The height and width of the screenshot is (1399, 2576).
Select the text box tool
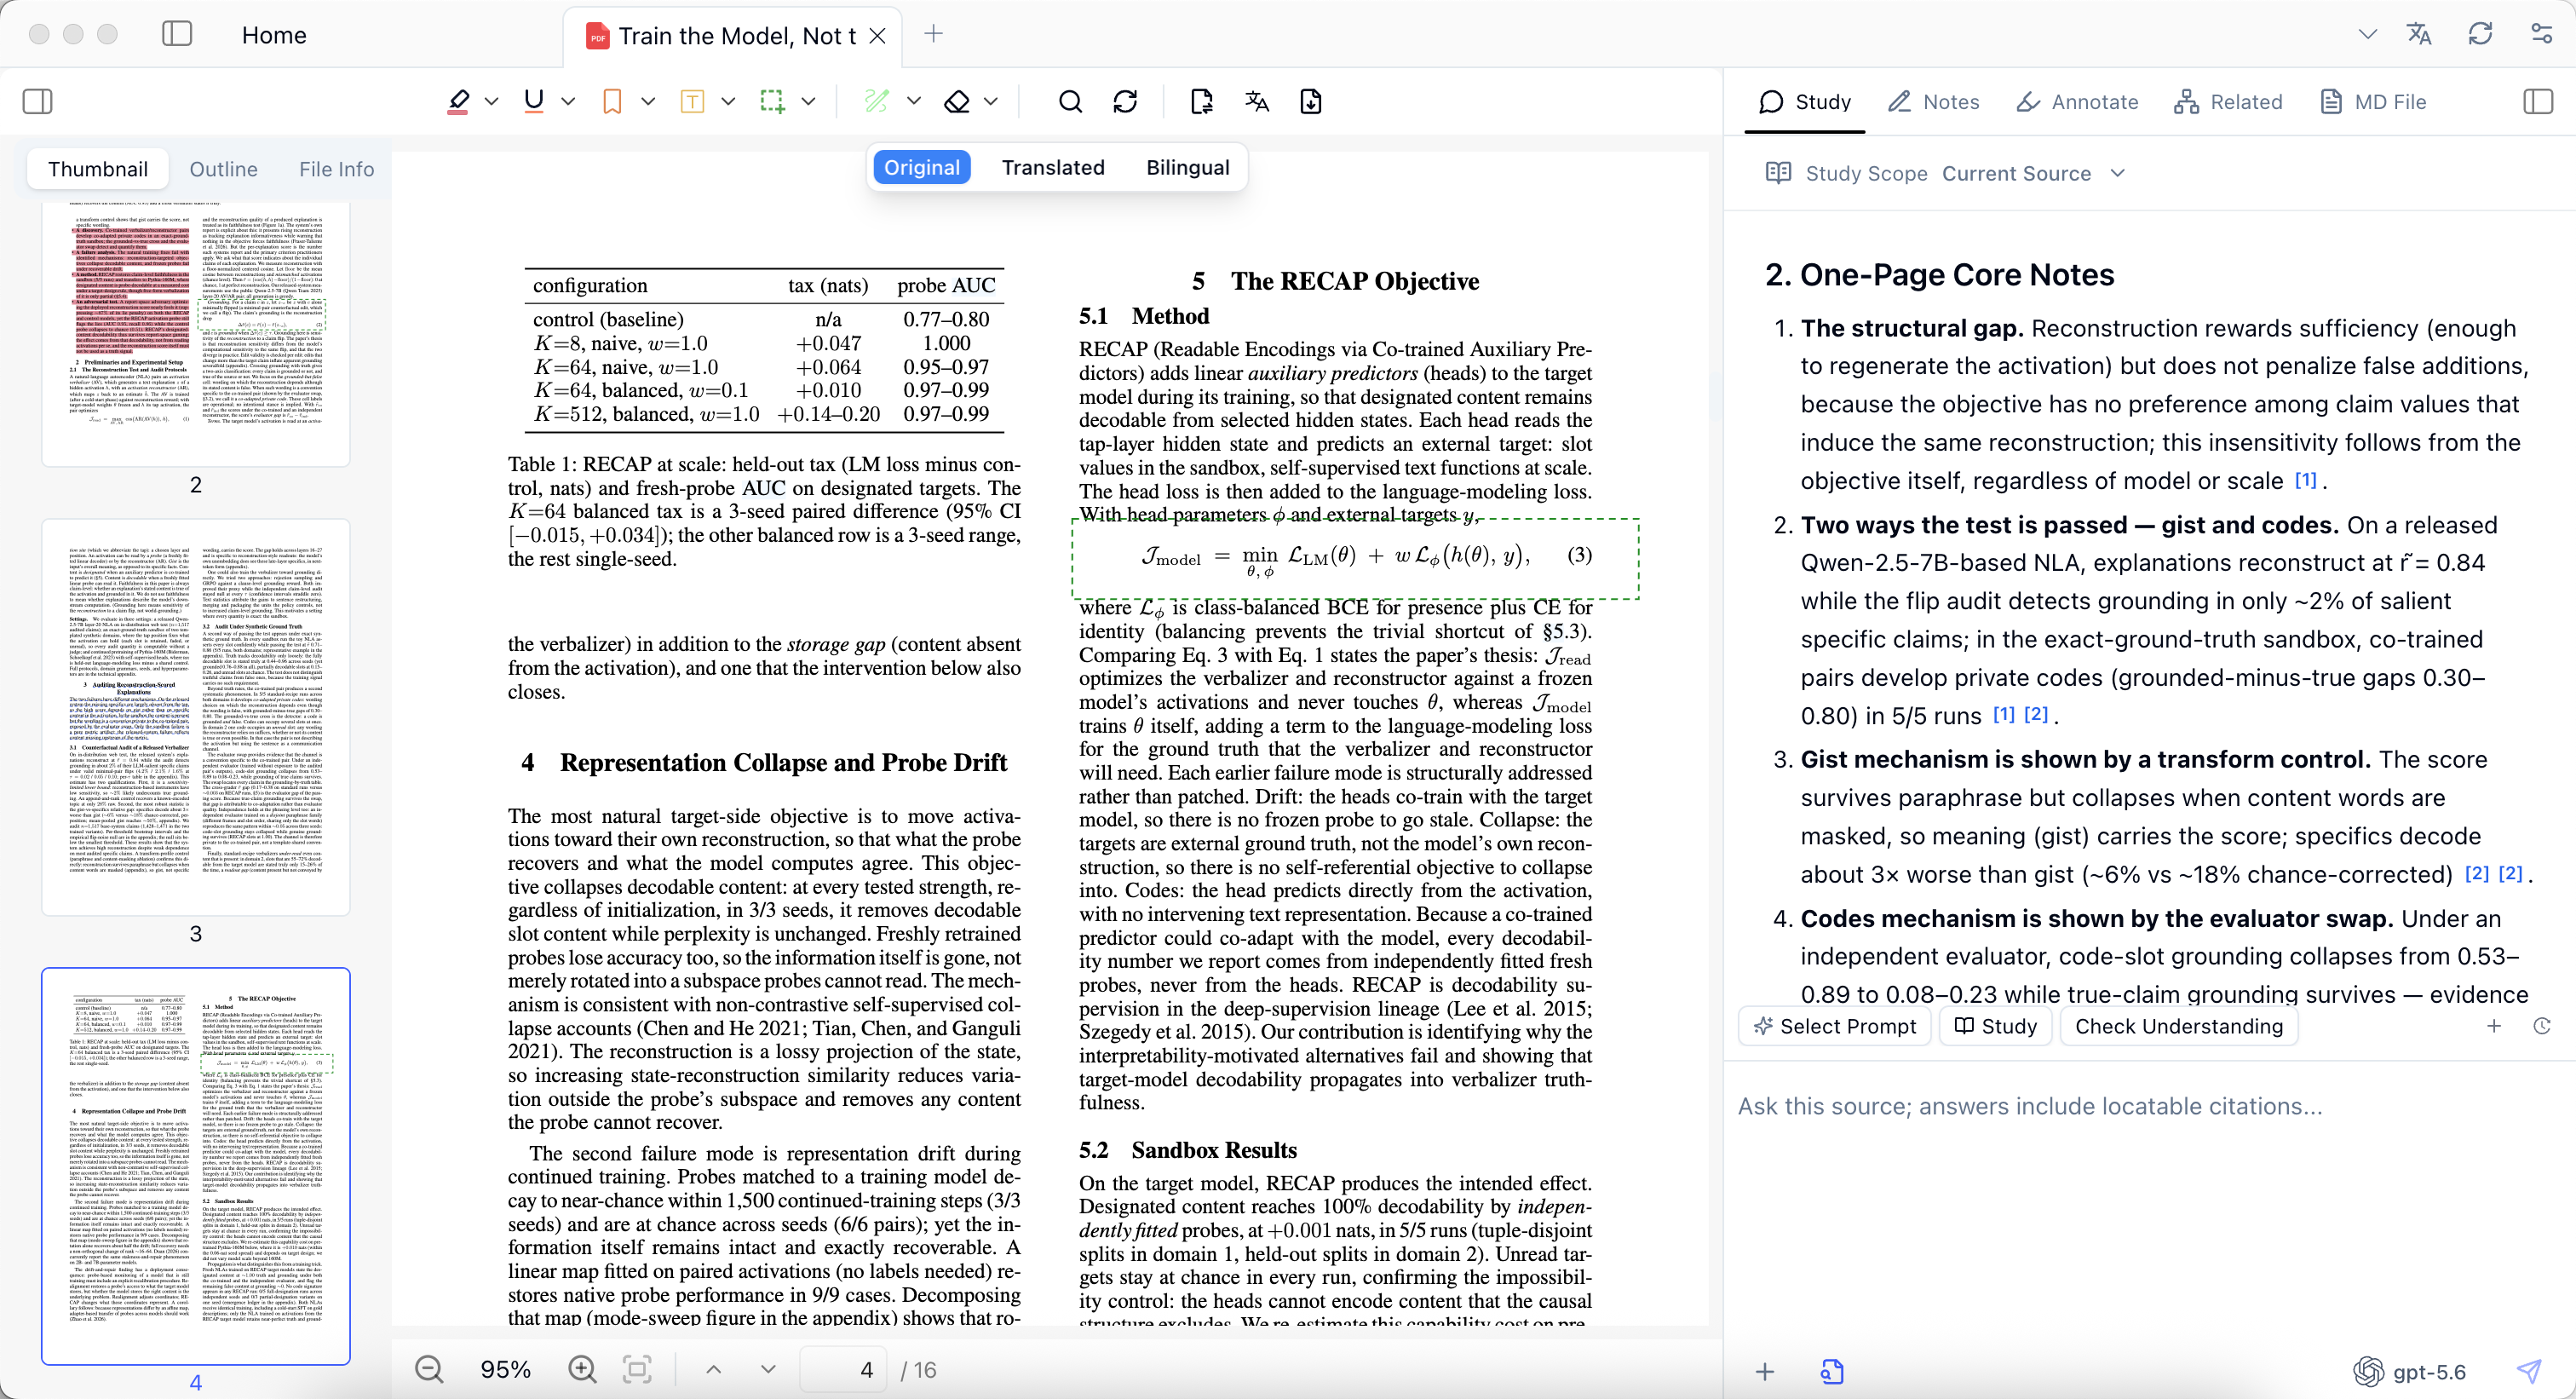click(692, 101)
